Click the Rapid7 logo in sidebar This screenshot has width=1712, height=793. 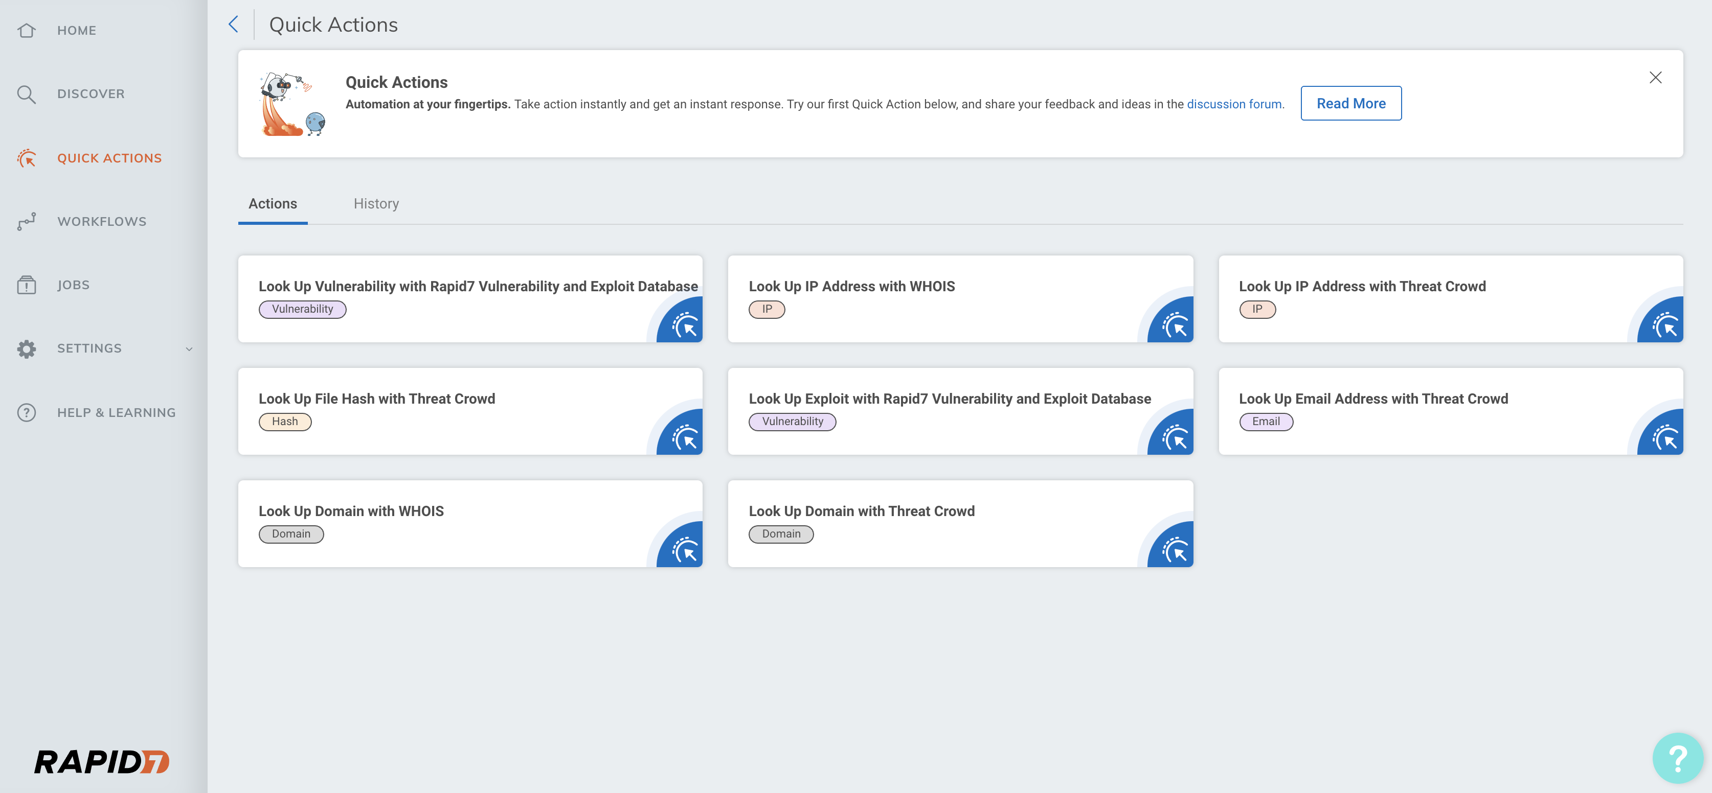(x=102, y=762)
